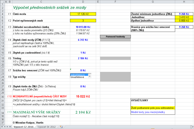Screen dimensions: 194x129
Task: Click the ŽMJ value 9 268 Kč in row 4
Action: click(x=184, y=14)
